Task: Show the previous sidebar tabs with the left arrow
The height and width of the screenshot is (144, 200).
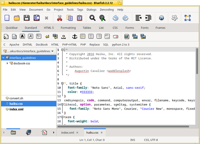Action: pos(4,132)
